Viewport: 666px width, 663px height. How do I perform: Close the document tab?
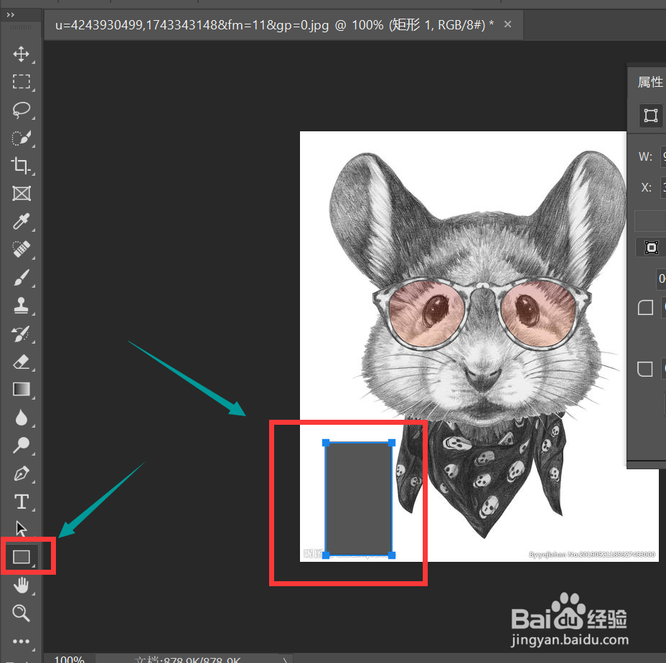click(x=507, y=24)
